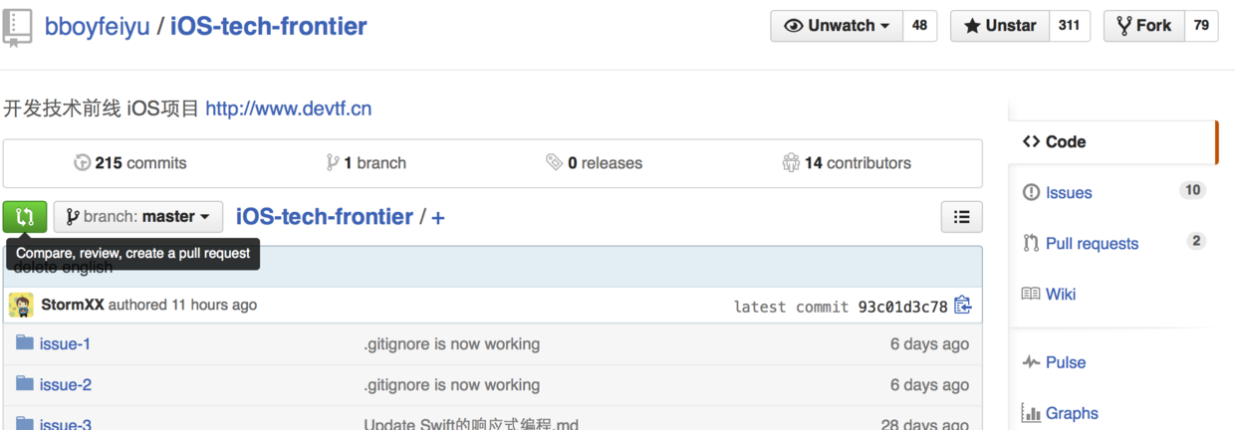Open the Unwatch notifications dropdown
Viewport: 1235px width, 430px height.
pos(837,26)
